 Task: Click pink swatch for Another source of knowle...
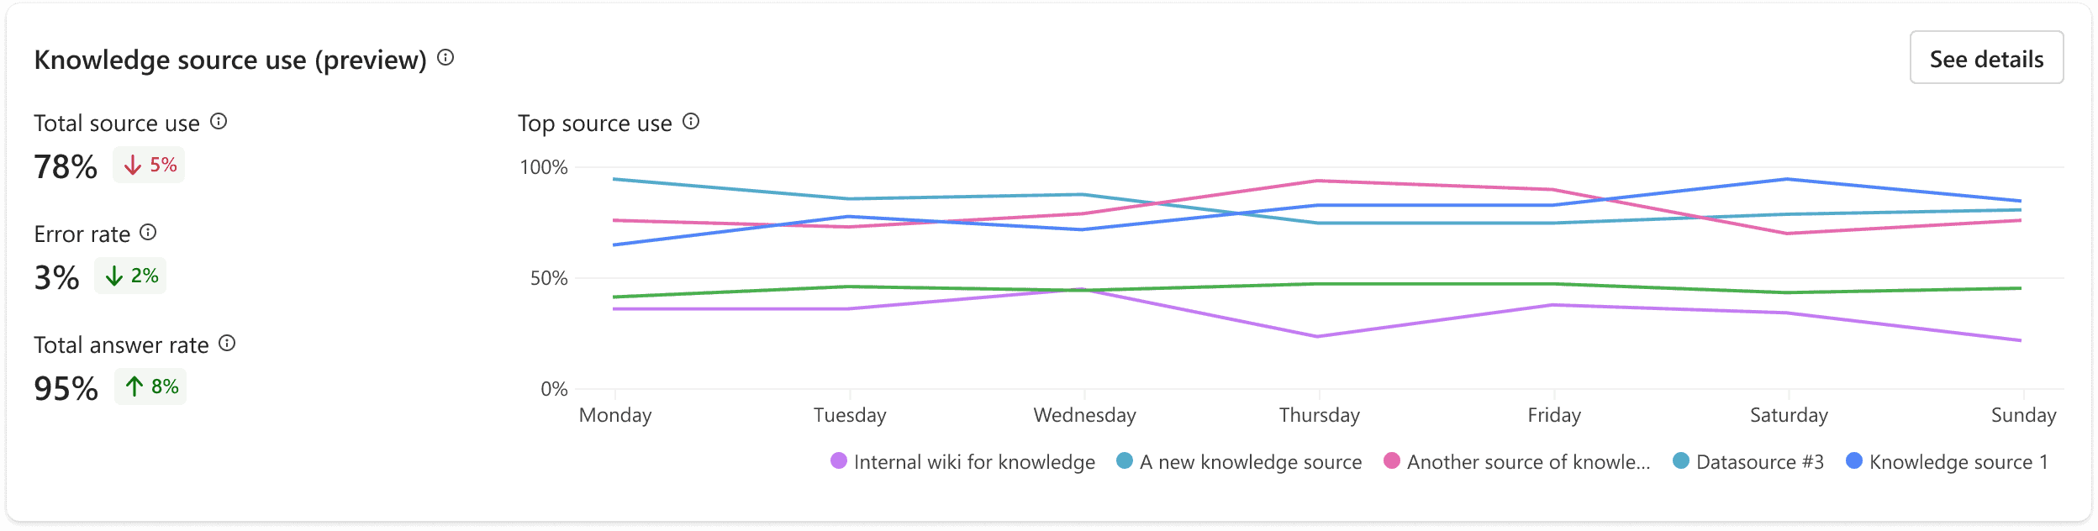pyautogui.click(x=1392, y=461)
